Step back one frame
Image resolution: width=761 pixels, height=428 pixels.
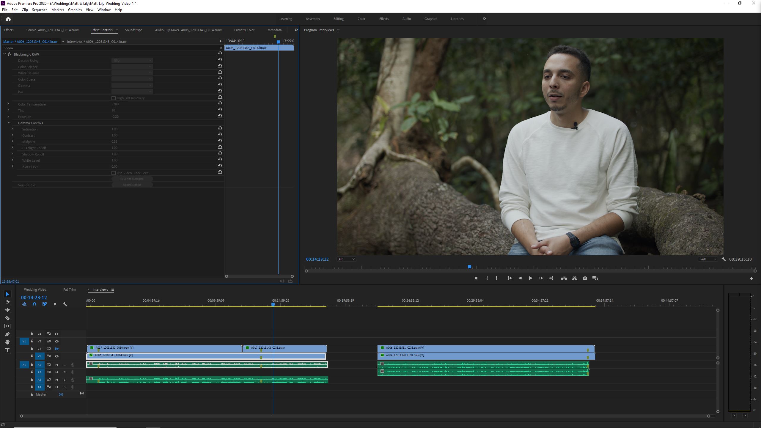[x=520, y=278]
